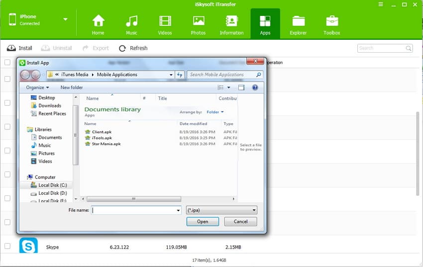This screenshot has width=423, height=267.
Task: Open the Organize menu
Action: point(37,88)
